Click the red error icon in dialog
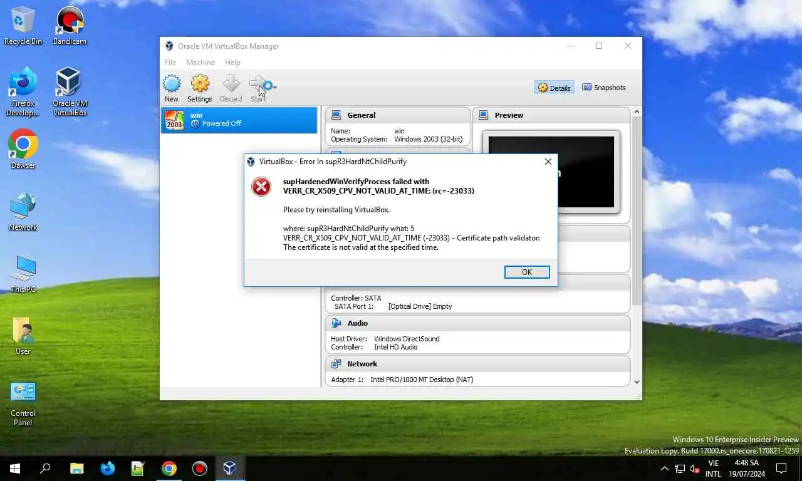 tap(261, 187)
